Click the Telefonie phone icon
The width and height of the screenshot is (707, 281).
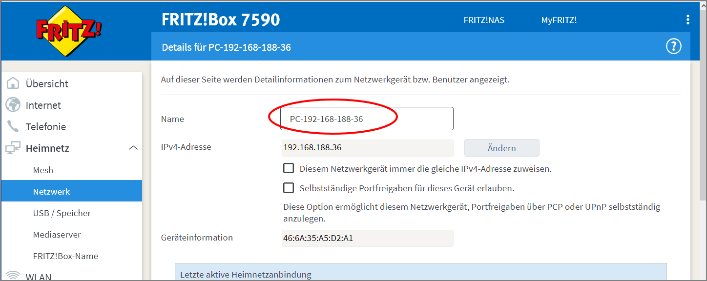tap(13, 126)
